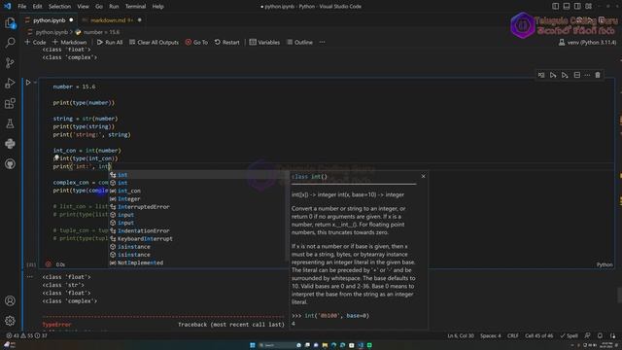
Task: Change line ending CRLF in status bar
Action: (512, 335)
